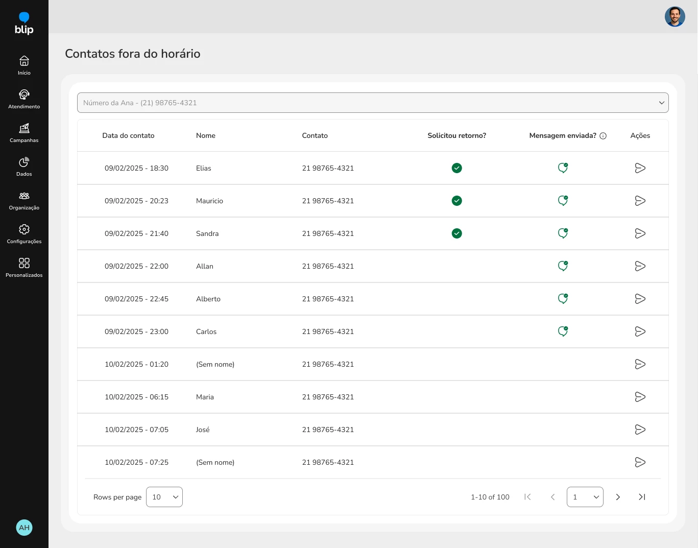Image resolution: width=698 pixels, height=548 pixels.
Task: Click Allan's message sent icon
Action: coord(563,266)
